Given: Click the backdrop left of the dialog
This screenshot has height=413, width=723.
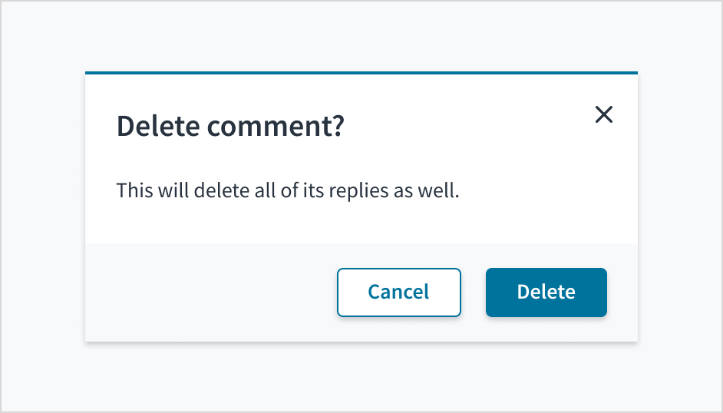Looking at the screenshot, I should pyautogui.click(x=42, y=207).
